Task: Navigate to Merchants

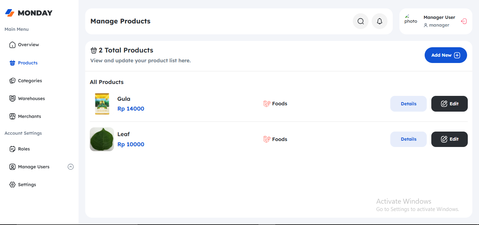Action: click(29, 117)
